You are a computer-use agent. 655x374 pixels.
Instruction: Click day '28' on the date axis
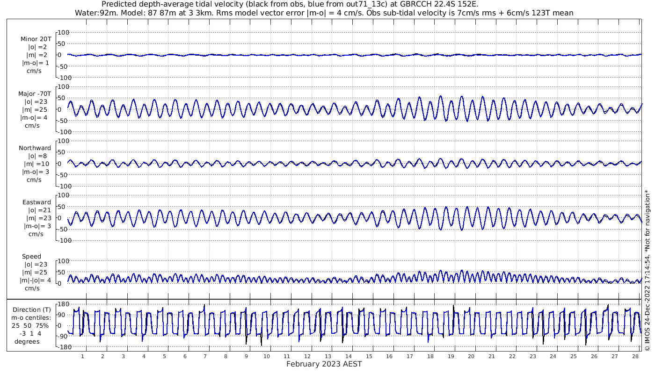coord(635,356)
